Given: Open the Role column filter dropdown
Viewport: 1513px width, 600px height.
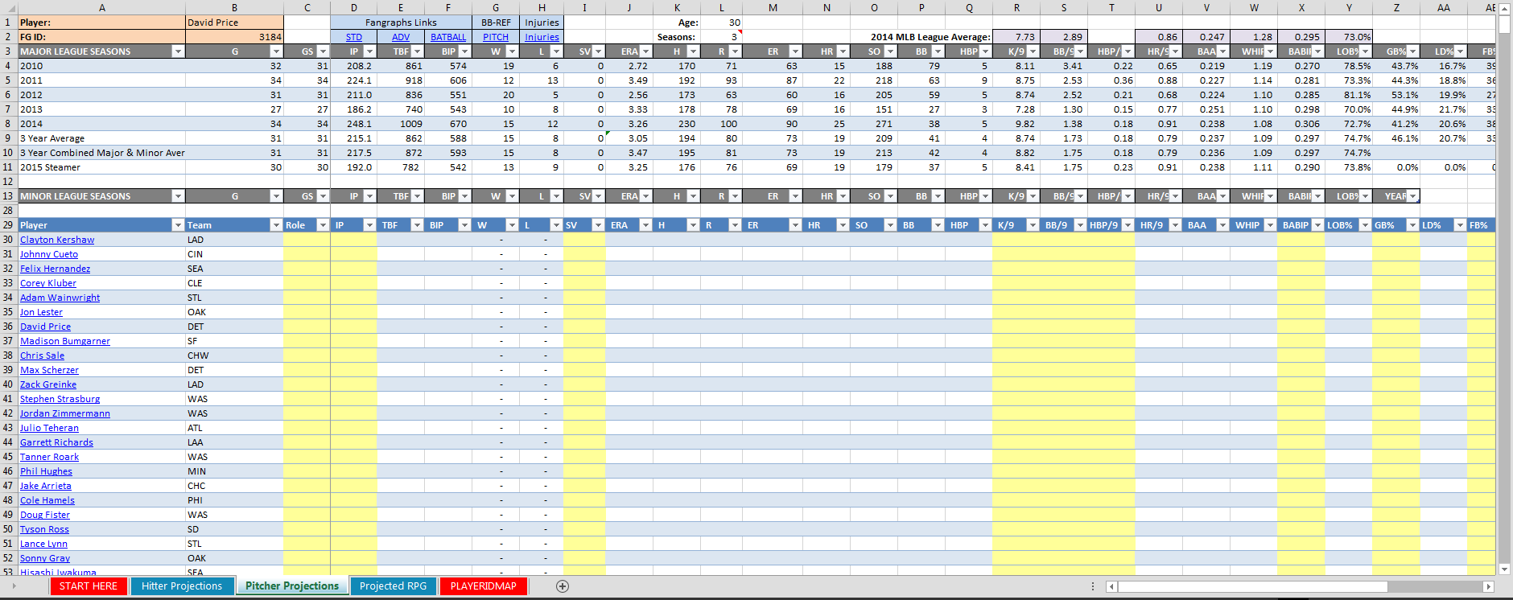Looking at the screenshot, I should (323, 225).
